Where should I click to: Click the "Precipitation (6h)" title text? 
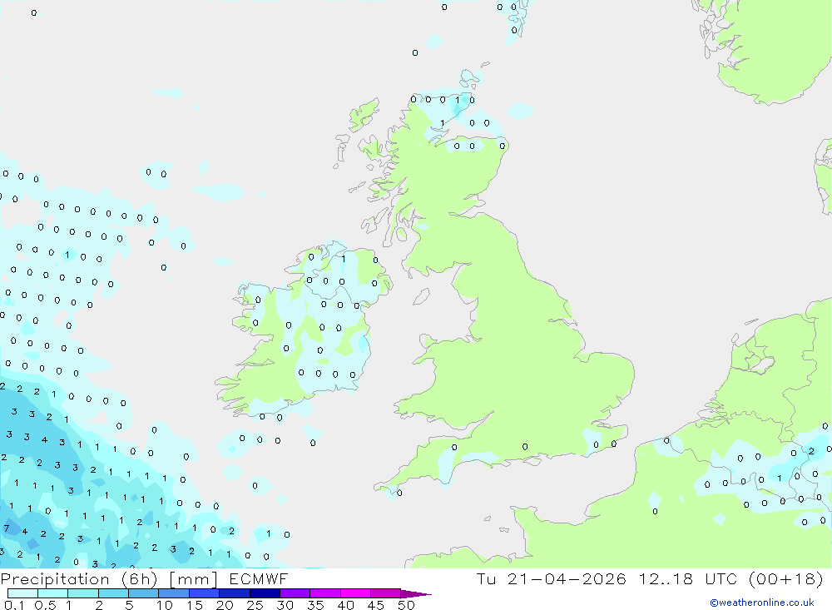click(78, 578)
